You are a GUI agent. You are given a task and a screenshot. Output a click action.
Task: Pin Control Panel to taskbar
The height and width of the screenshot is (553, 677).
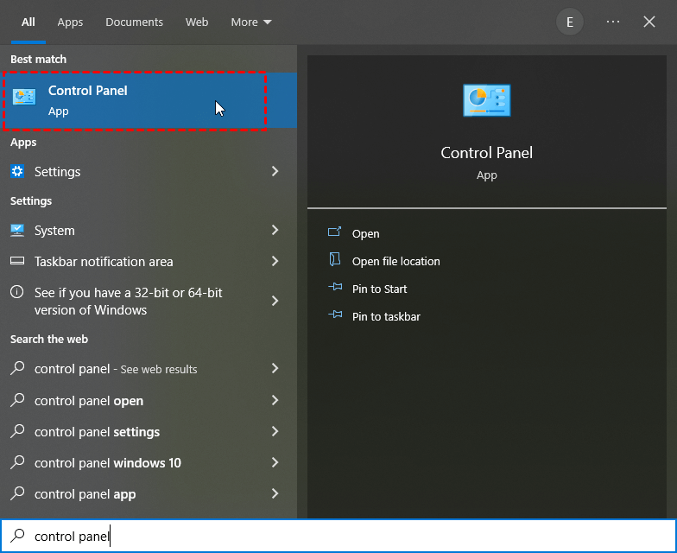[x=386, y=316]
